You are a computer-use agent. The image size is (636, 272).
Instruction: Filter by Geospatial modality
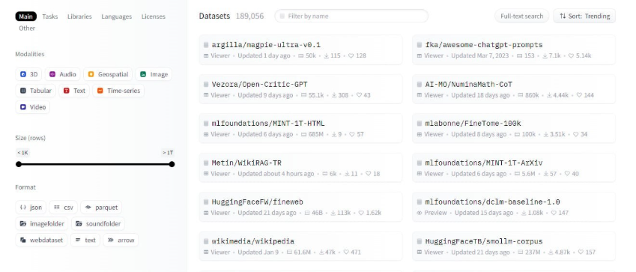pyautogui.click(x=108, y=74)
